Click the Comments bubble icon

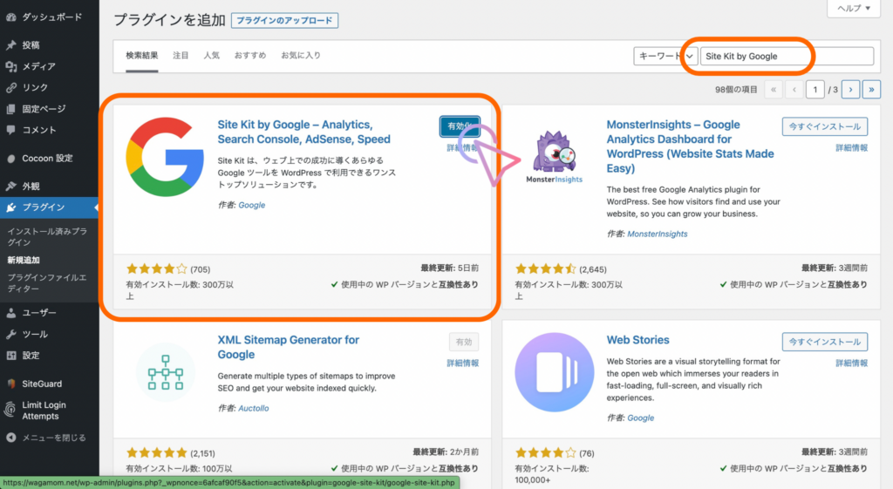pos(10,130)
